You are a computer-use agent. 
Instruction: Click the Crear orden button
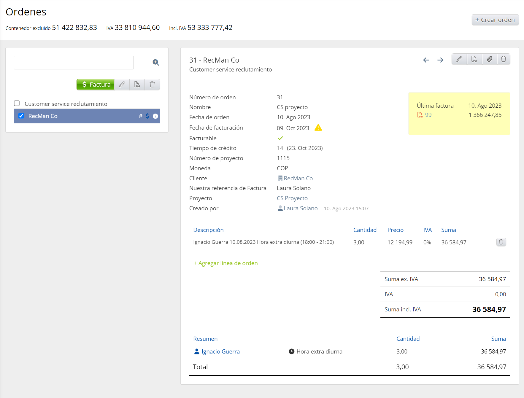tap(495, 20)
